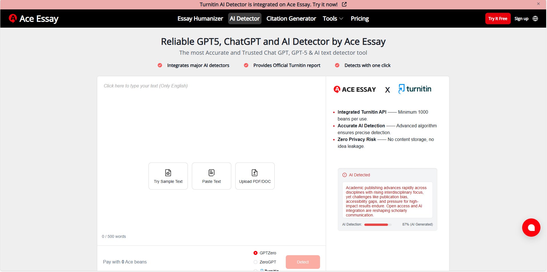Click the Upload PDF/DOC file icon

[255, 173]
